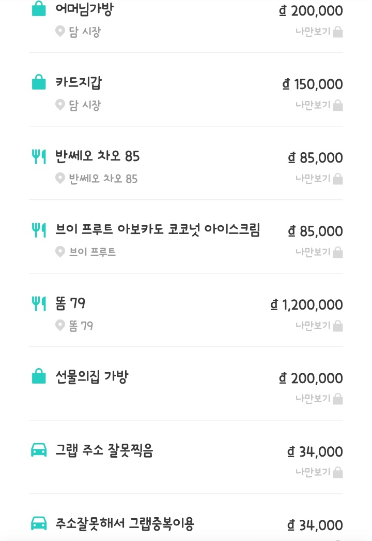The height and width of the screenshot is (541, 372).
Task: Open 담 시장 location under 어머님가방
Action: [x=85, y=32]
